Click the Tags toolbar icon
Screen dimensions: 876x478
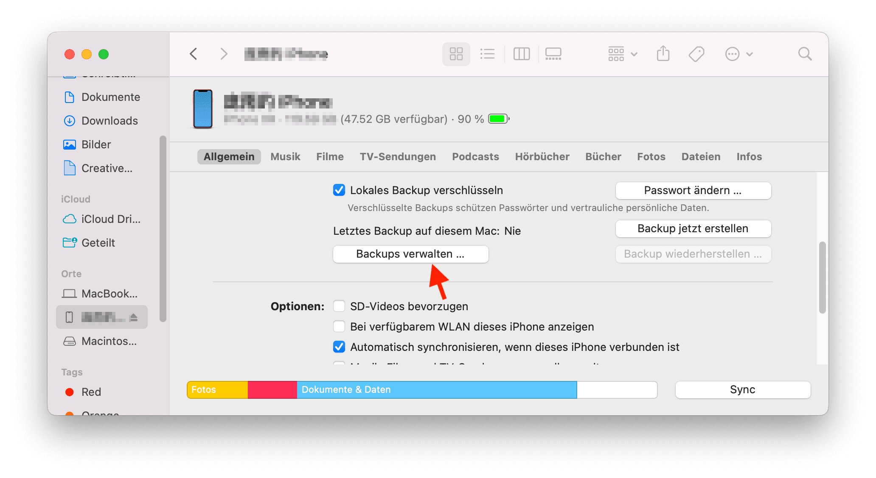pyautogui.click(x=696, y=54)
